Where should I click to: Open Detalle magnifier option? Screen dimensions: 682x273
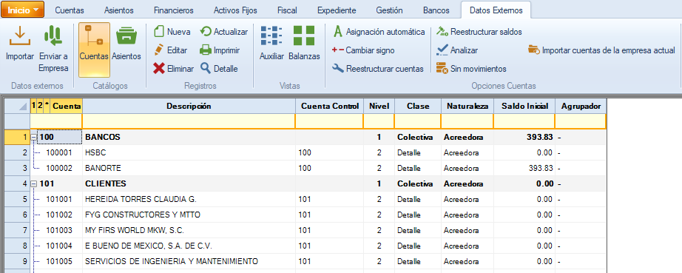[x=219, y=69]
